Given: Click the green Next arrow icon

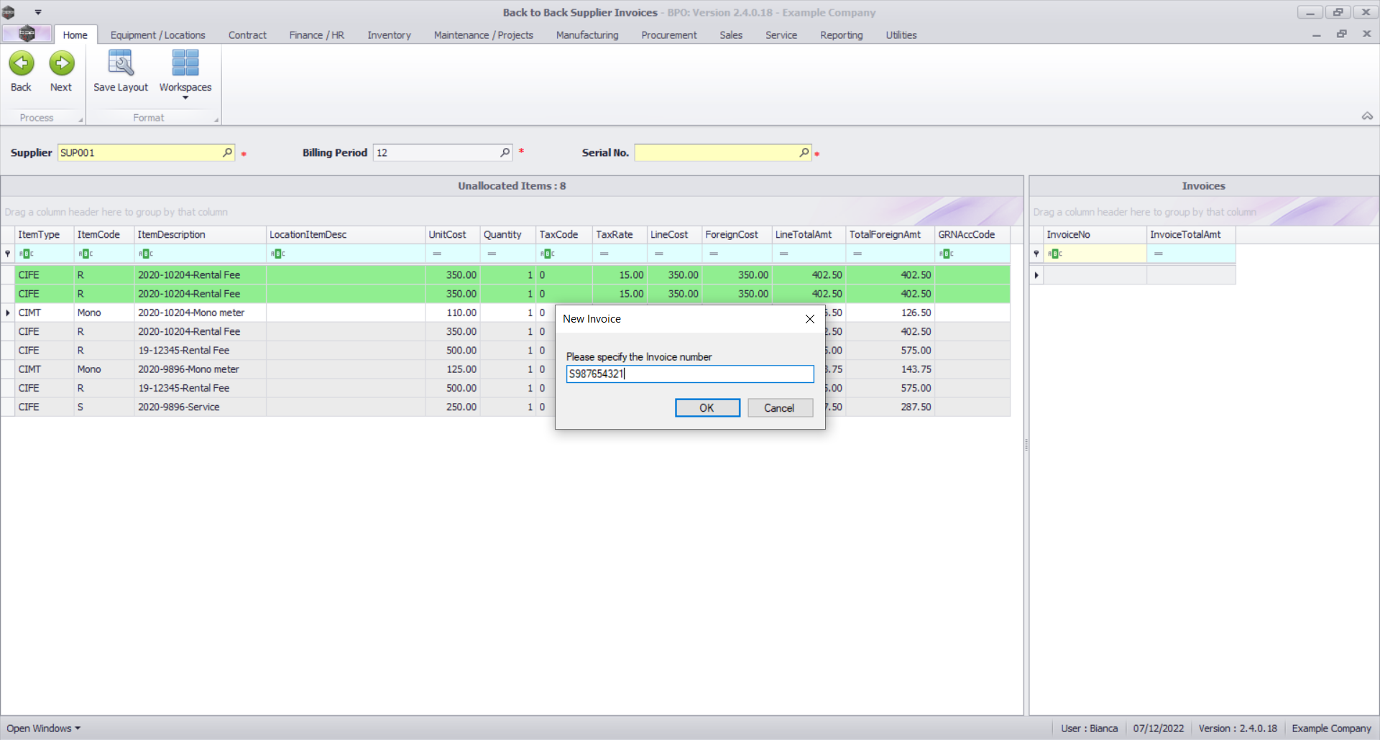Looking at the screenshot, I should pos(62,63).
